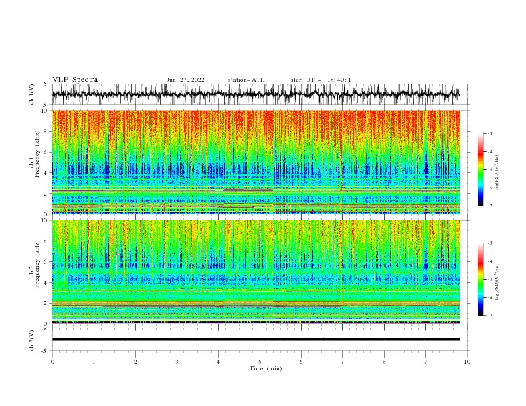Click time axis tick label "0"
Viewport: 526px width, 406px height.
click(52, 362)
